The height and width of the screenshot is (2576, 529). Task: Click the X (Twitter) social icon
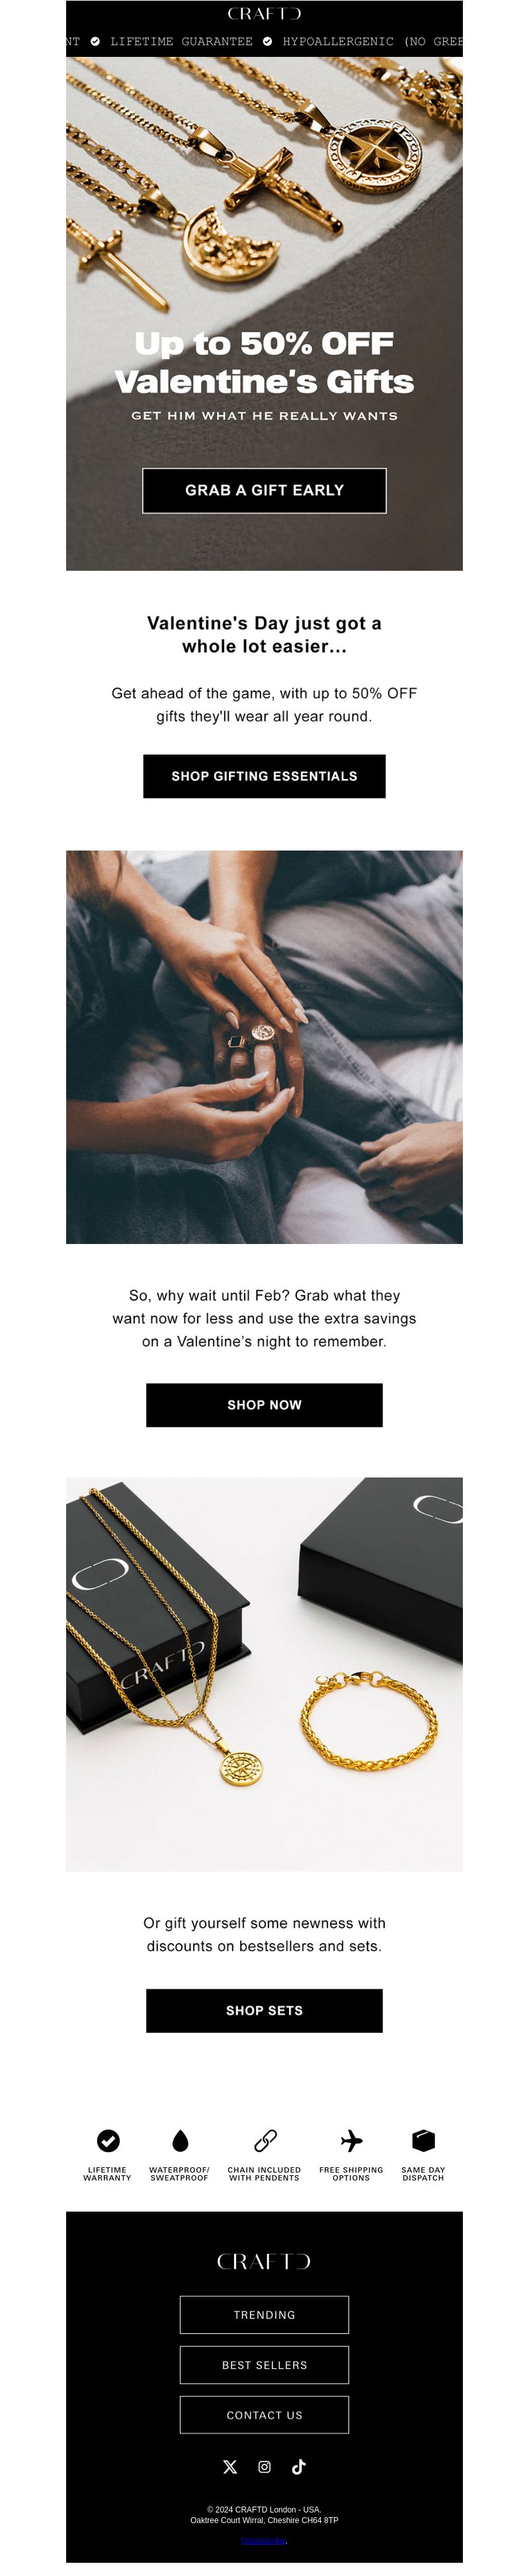230,2467
